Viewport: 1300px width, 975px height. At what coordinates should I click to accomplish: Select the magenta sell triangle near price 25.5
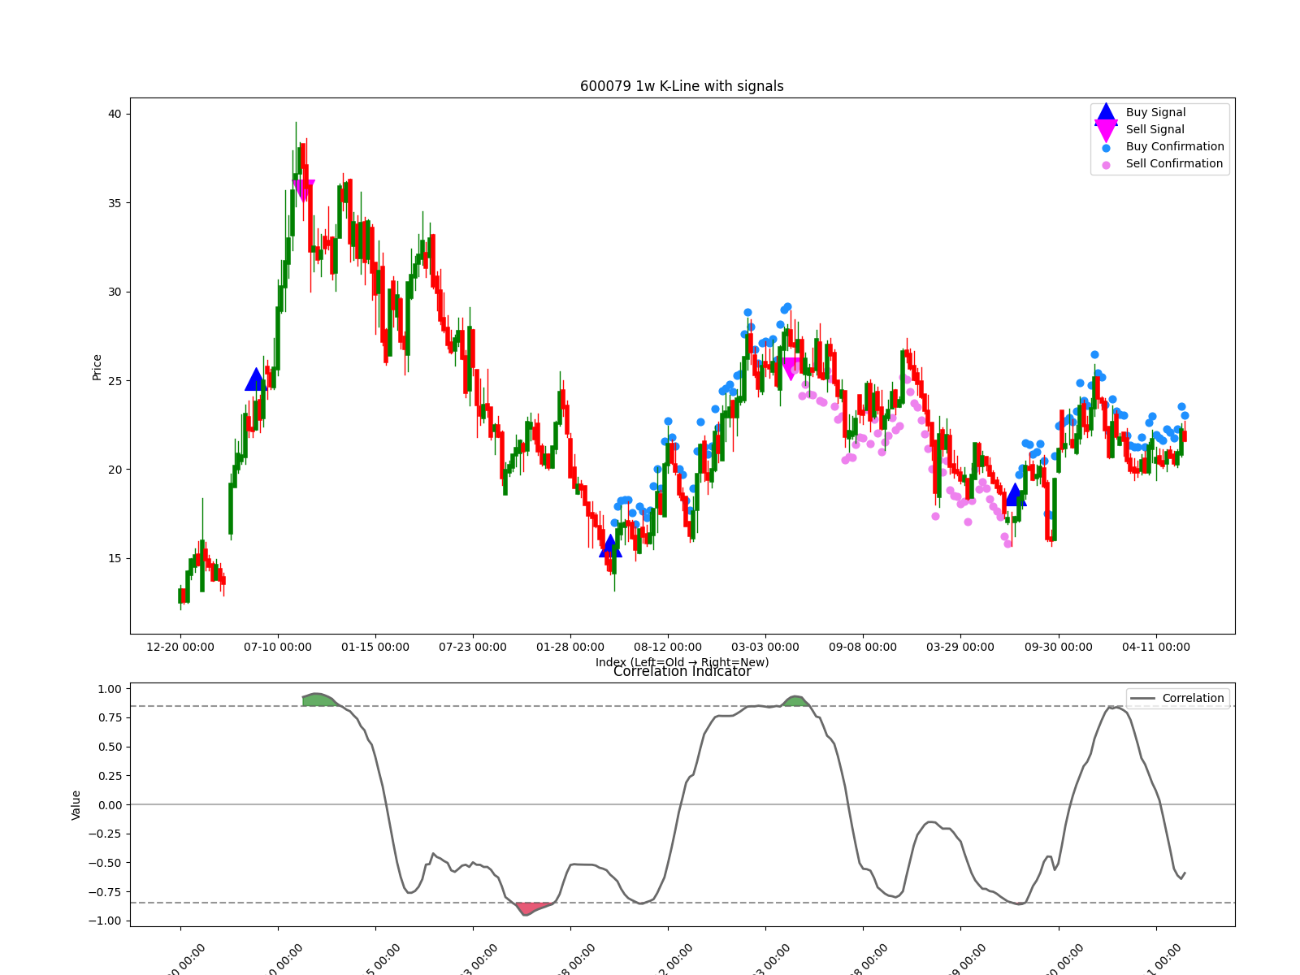coord(789,370)
